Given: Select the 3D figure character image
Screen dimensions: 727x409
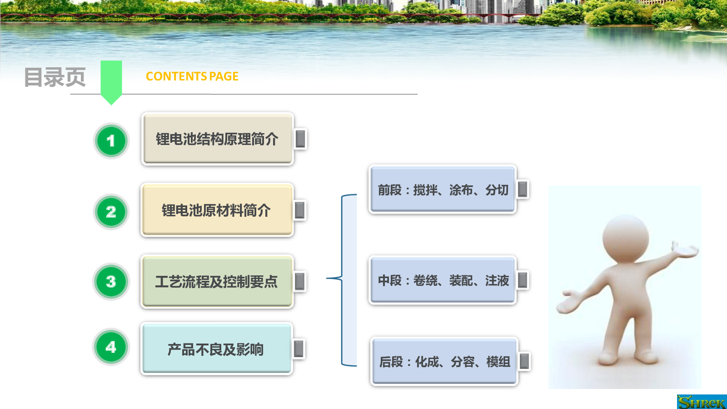Looking at the screenshot, I should (x=625, y=287).
